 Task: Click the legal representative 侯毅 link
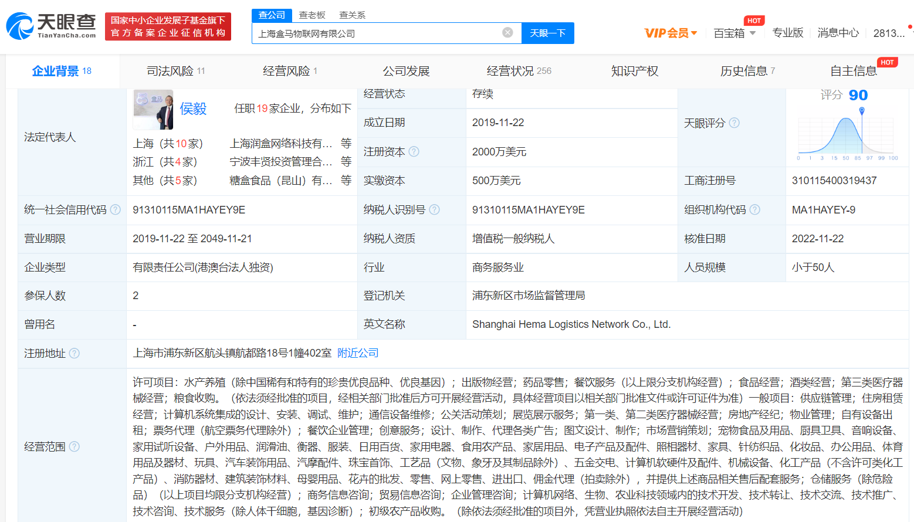(194, 109)
